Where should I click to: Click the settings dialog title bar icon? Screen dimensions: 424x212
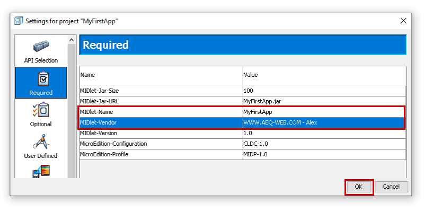coord(19,21)
